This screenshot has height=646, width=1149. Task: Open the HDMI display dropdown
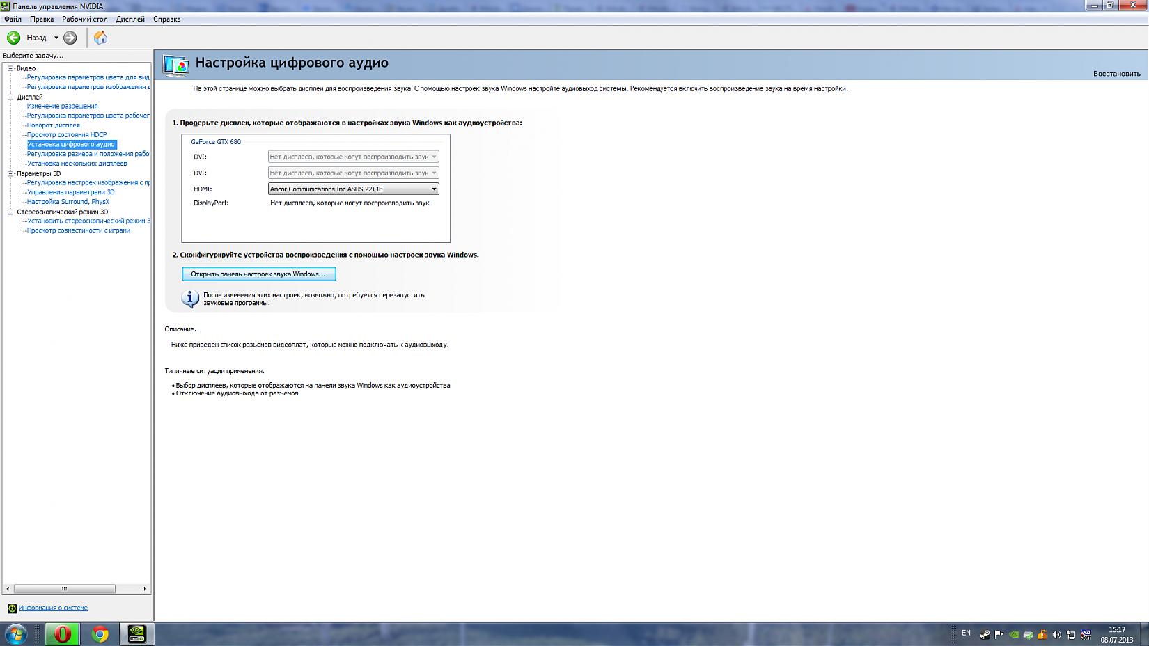(x=354, y=189)
